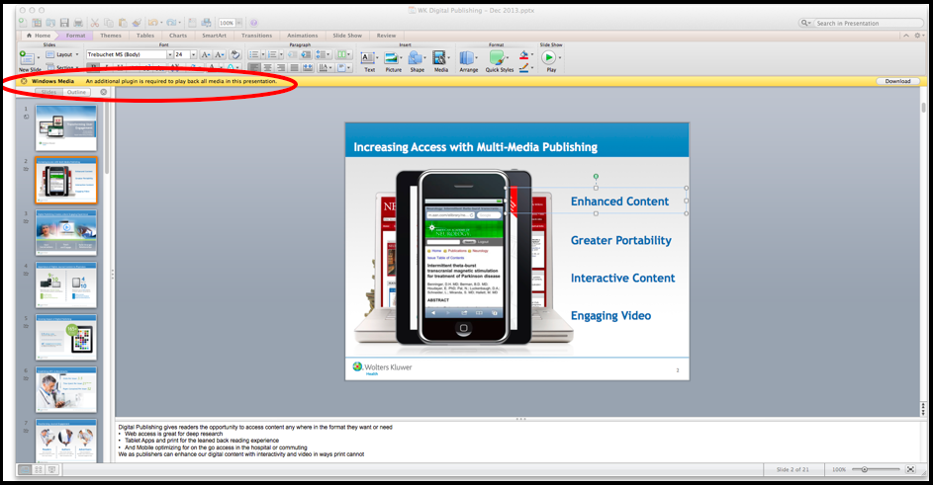Click the Shape insert icon

(417, 58)
